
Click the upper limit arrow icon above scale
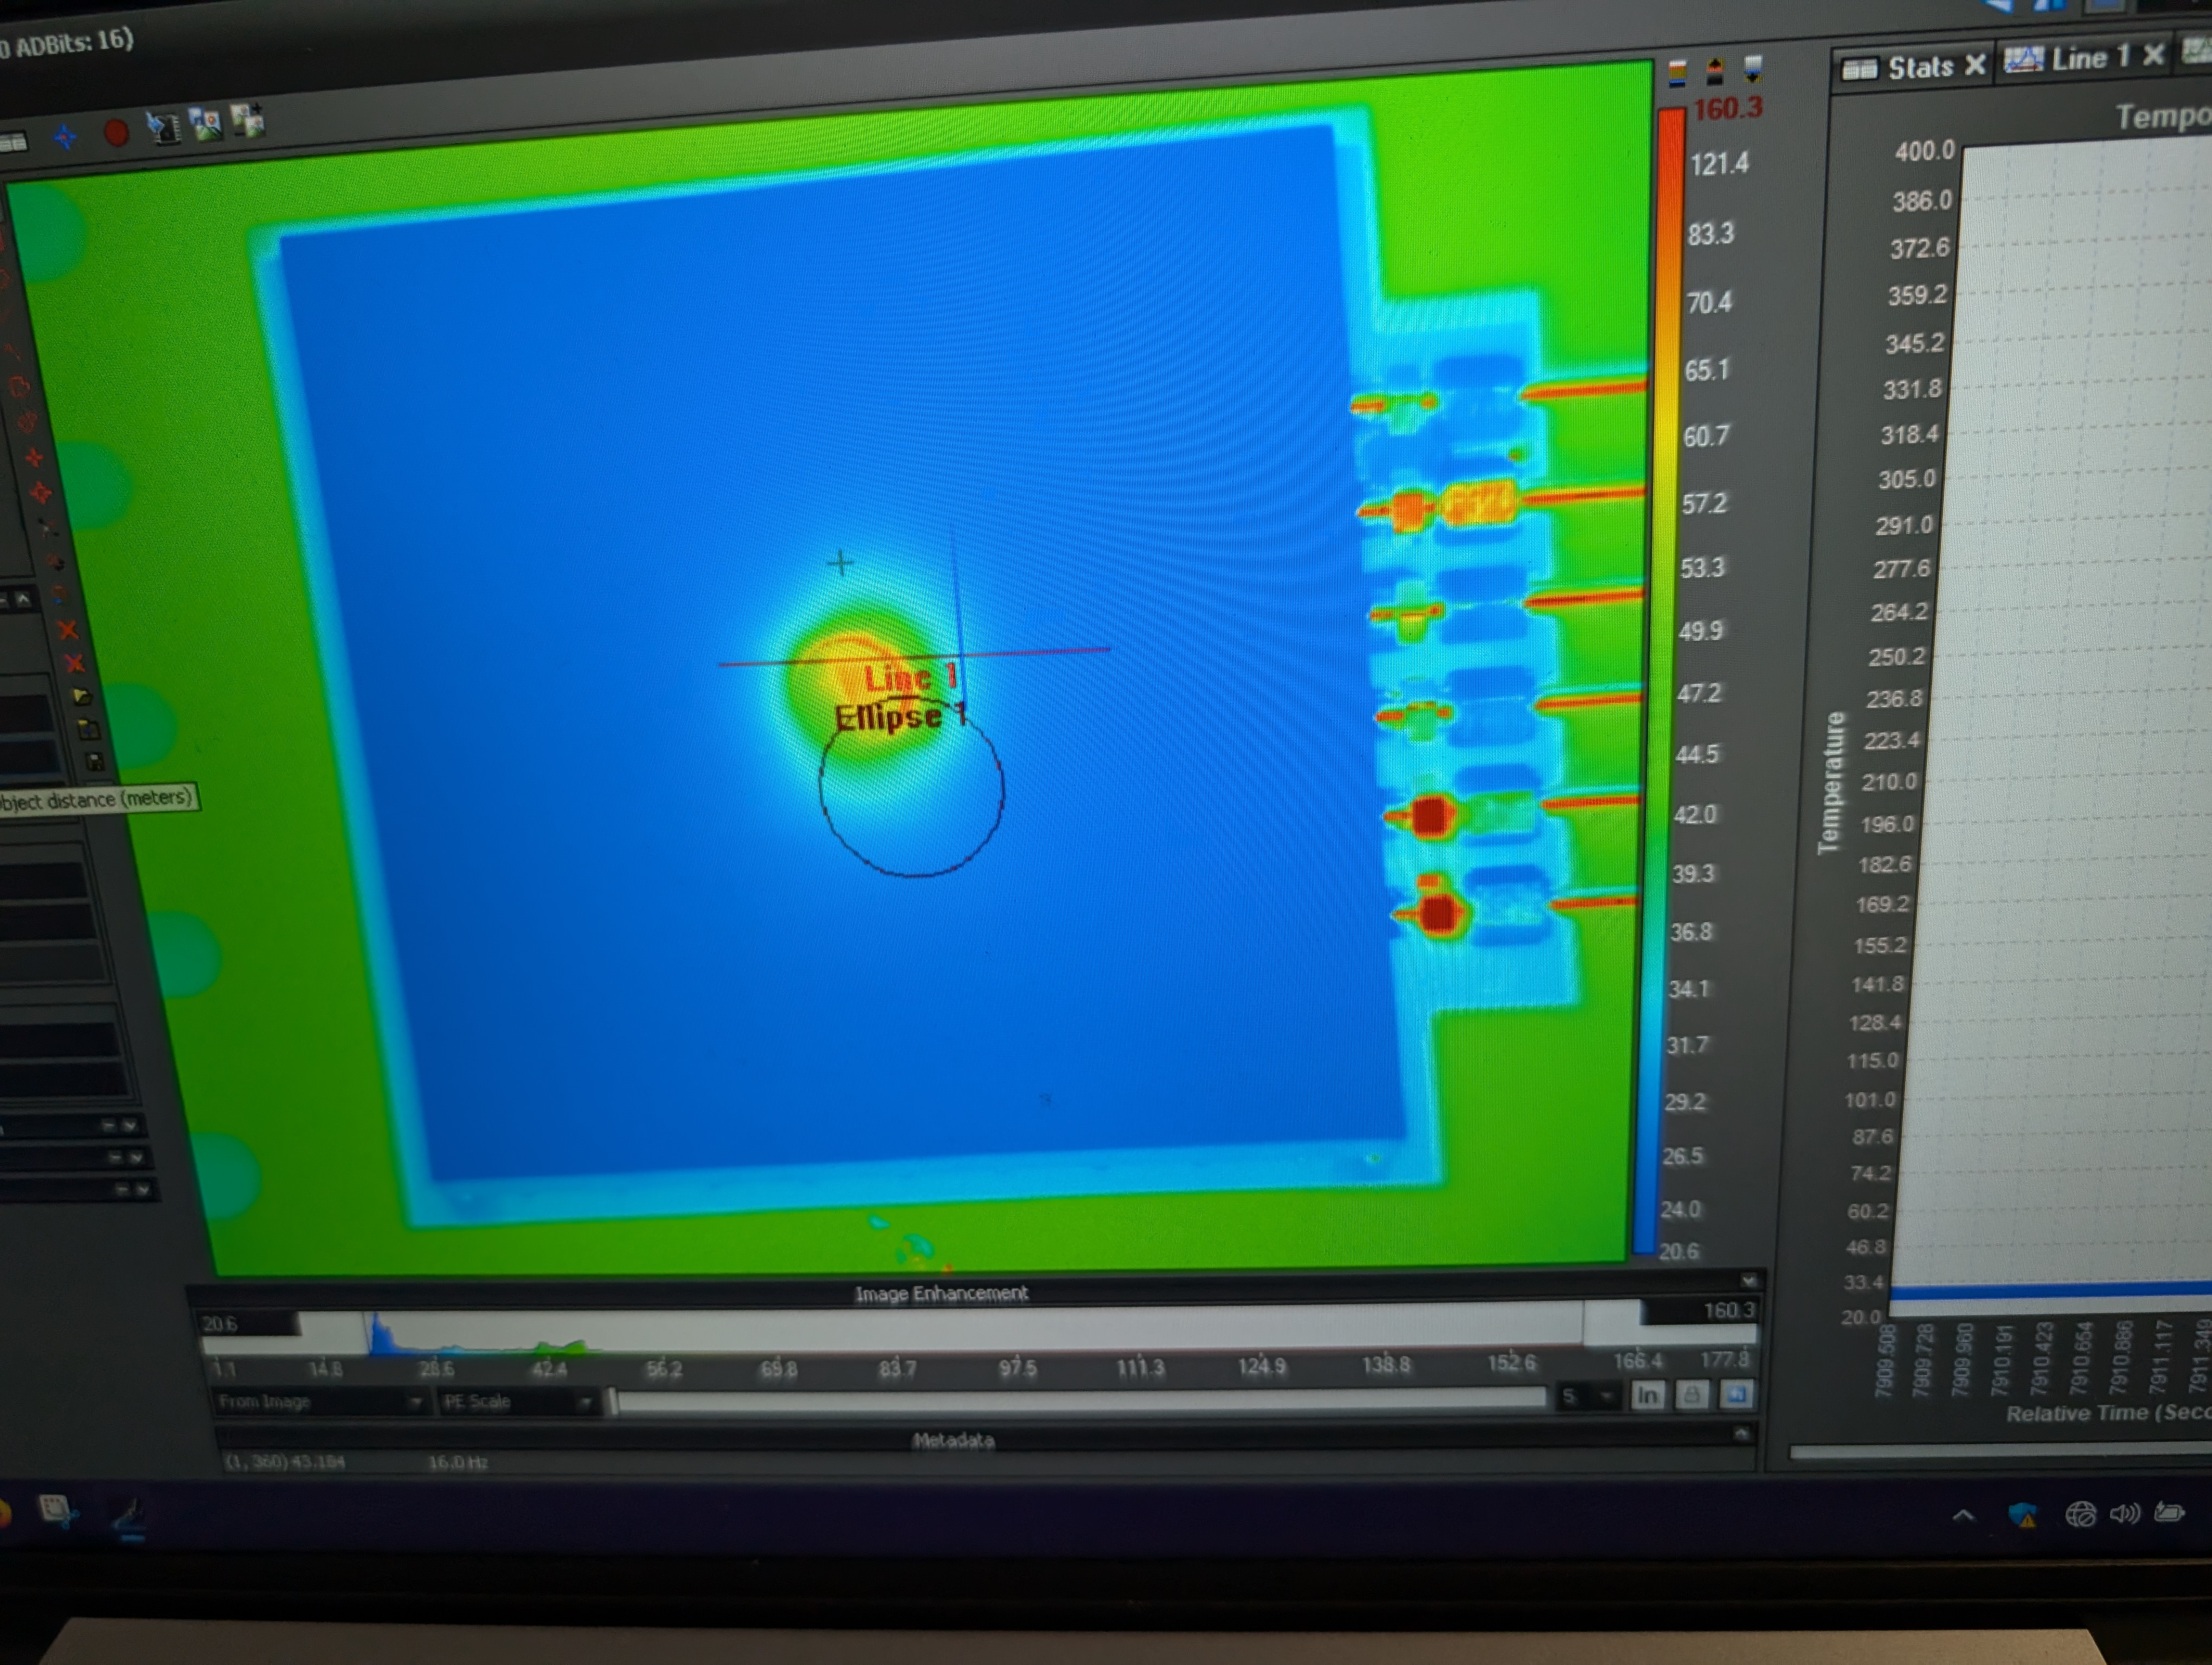pos(1714,70)
